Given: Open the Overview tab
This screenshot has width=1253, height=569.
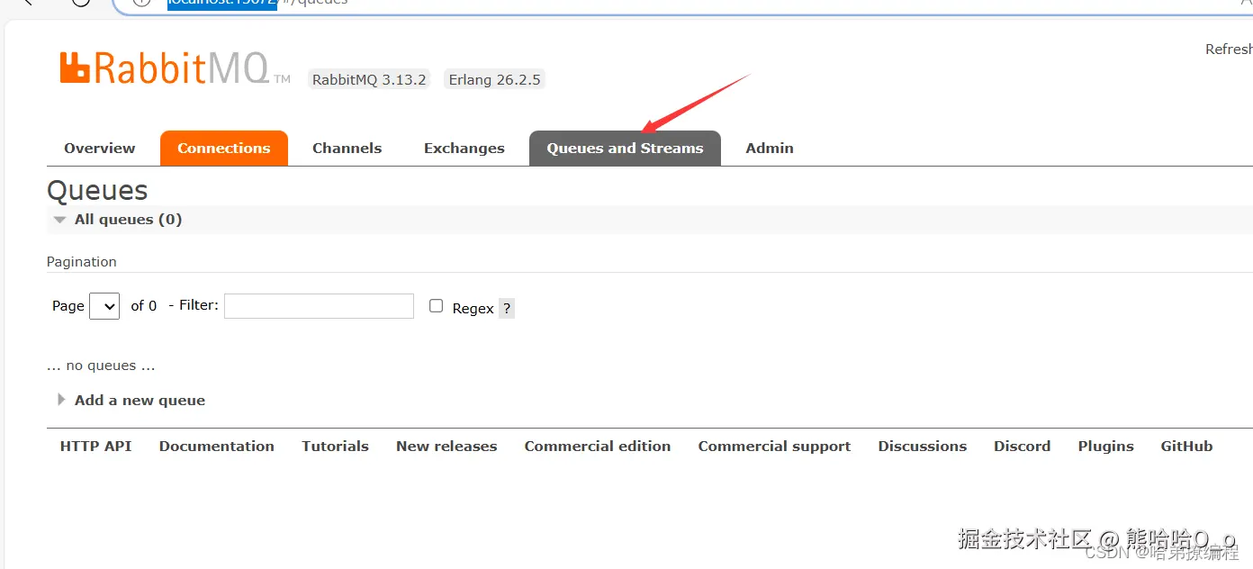Looking at the screenshot, I should pyautogui.click(x=100, y=149).
